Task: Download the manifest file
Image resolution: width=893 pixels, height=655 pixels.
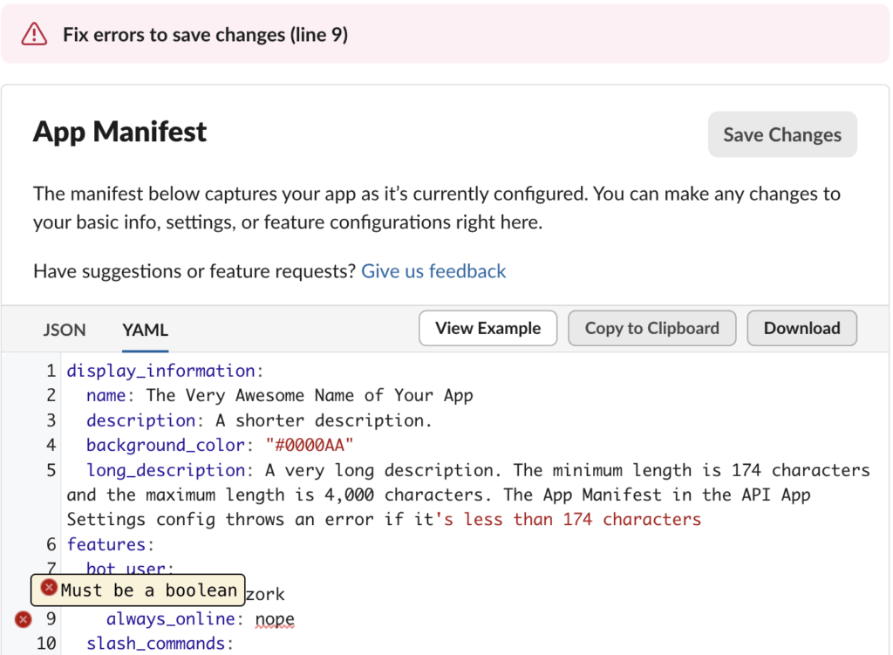Action: [801, 329]
